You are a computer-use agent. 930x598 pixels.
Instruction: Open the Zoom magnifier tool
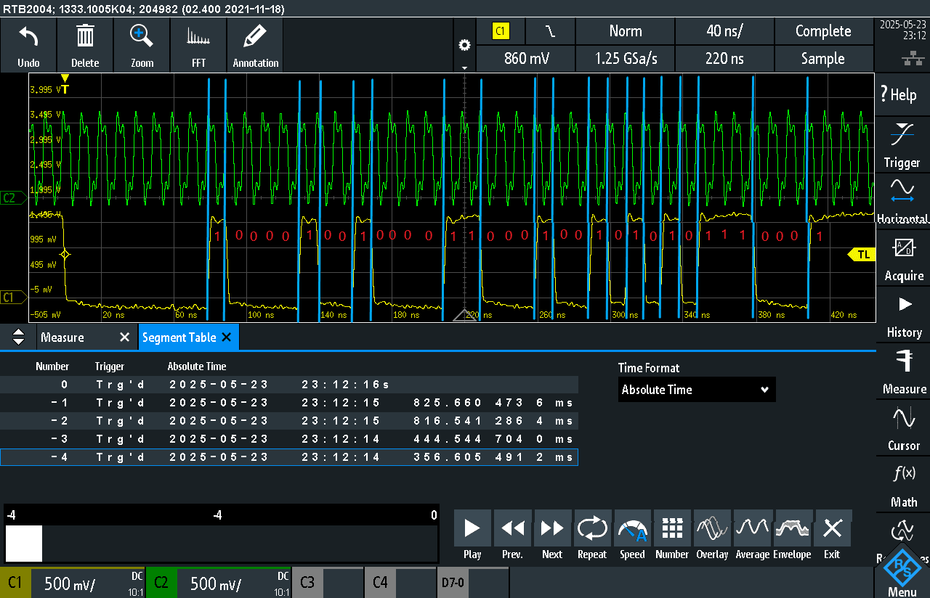(x=142, y=45)
